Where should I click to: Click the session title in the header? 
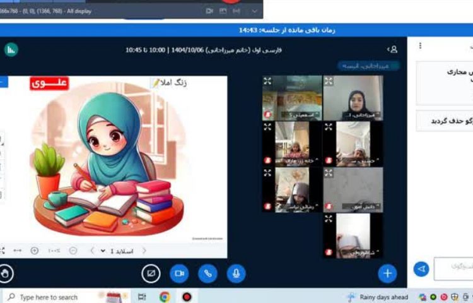tap(204, 50)
